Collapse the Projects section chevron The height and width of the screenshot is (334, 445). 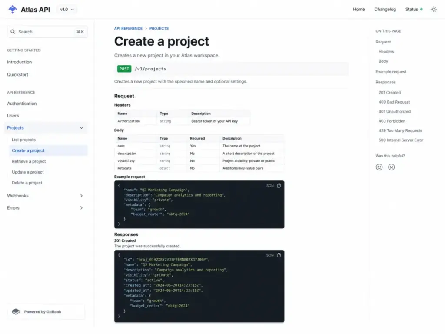(81, 128)
